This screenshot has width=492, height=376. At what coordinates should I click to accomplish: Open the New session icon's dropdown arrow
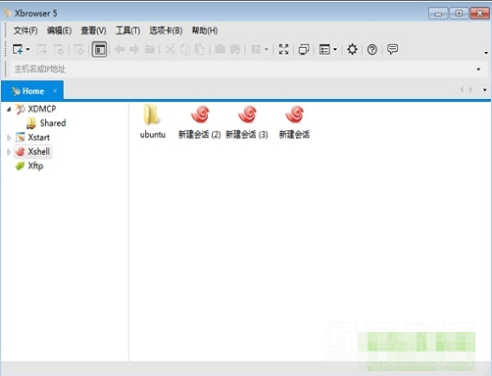27,50
